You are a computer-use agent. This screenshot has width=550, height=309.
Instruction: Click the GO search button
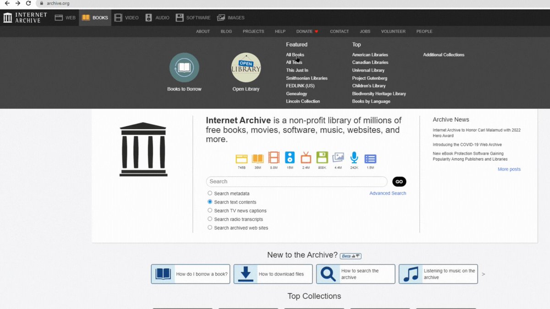(x=399, y=182)
